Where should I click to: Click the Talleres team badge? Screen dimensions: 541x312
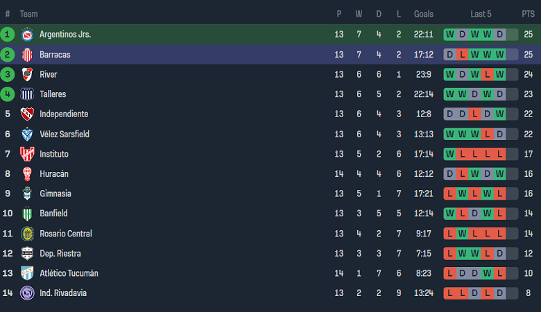pos(27,94)
